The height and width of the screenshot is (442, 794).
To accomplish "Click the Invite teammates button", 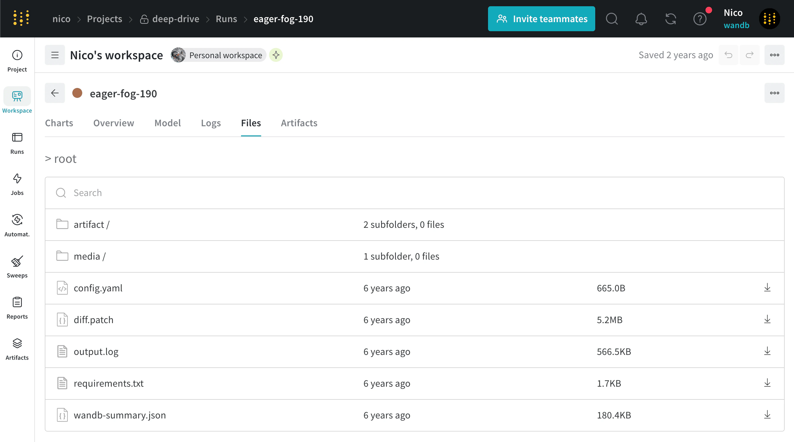I will coord(541,19).
